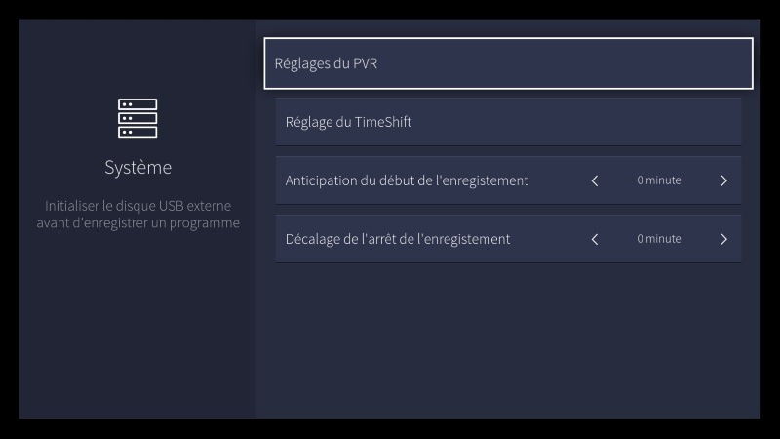This screenshot has width=780, height=439.
Task: Click empty space right of PVR header text
Action: 565,63
